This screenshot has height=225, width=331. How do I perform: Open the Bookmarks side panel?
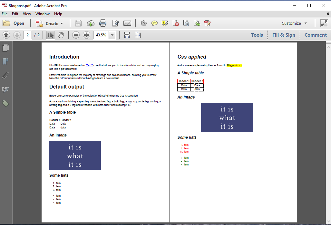pos(5,61)
